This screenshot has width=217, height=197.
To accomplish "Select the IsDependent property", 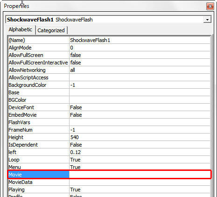I will 39,145.
